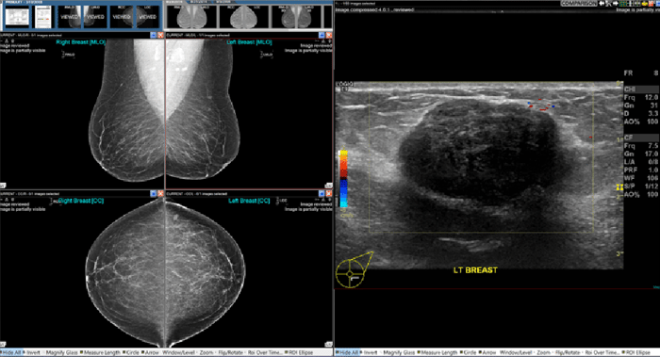The height and width of the screenshot is (357, 660).
Task: Click the Doppler color scale bar
Action: pos(343,179)
